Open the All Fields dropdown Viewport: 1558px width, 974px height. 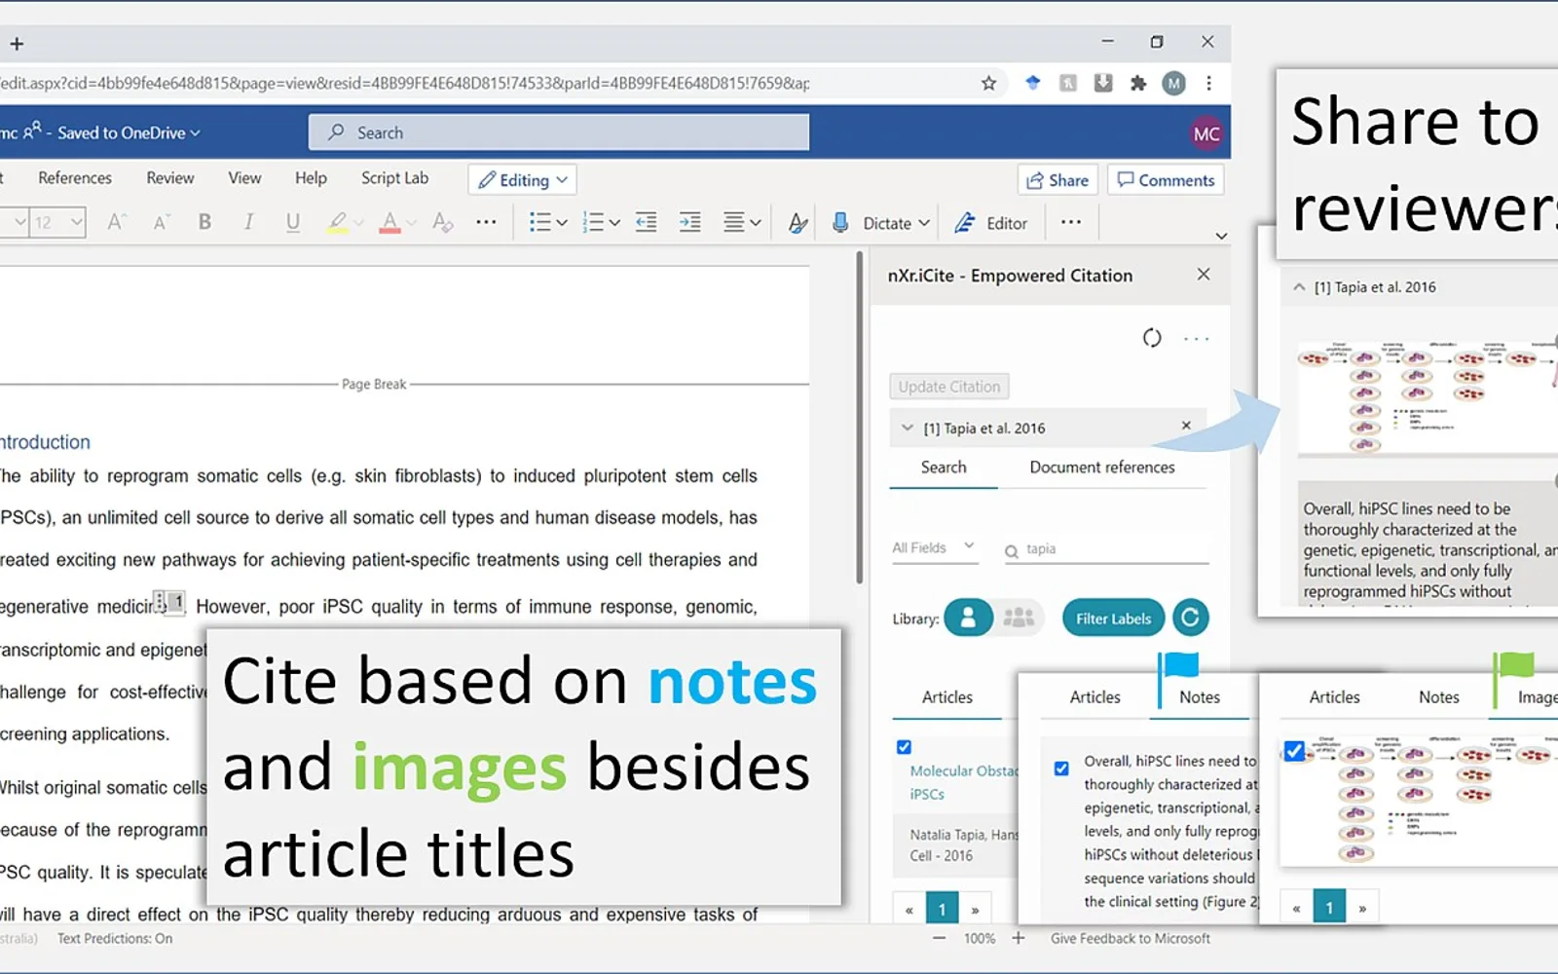coord(933,547)
